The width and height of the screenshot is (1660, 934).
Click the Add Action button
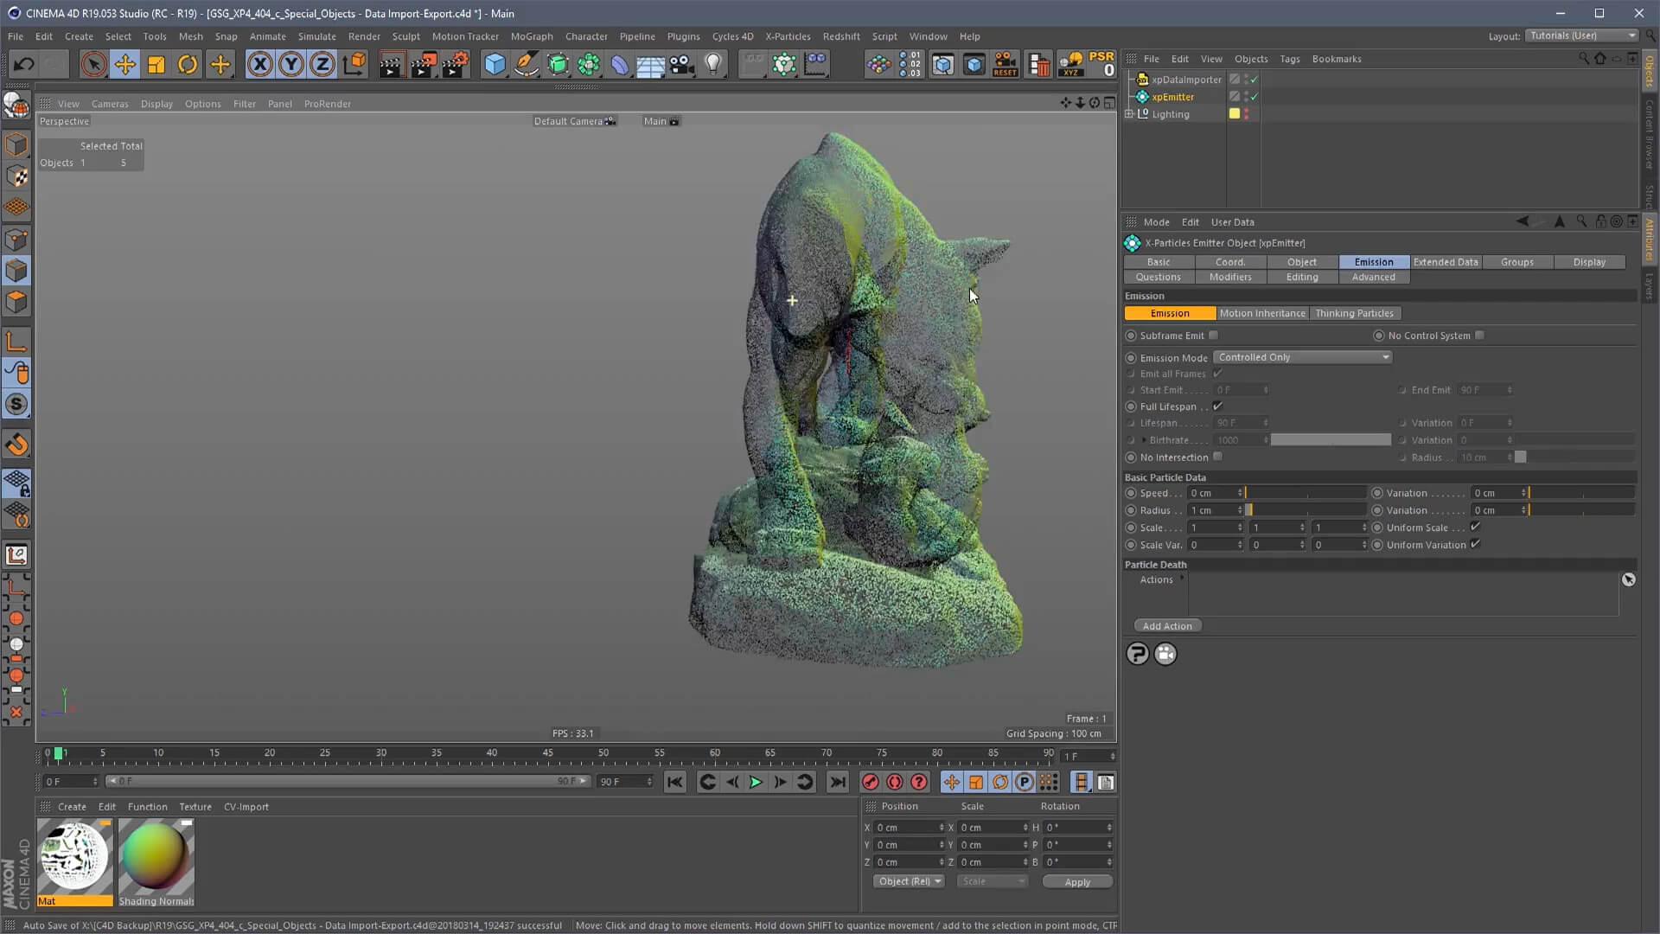tap(1167, 626)
